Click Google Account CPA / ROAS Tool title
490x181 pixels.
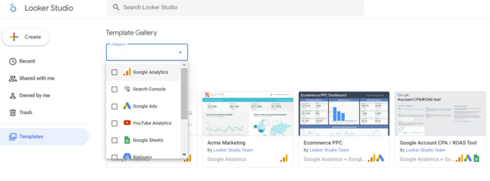(438, 143)
